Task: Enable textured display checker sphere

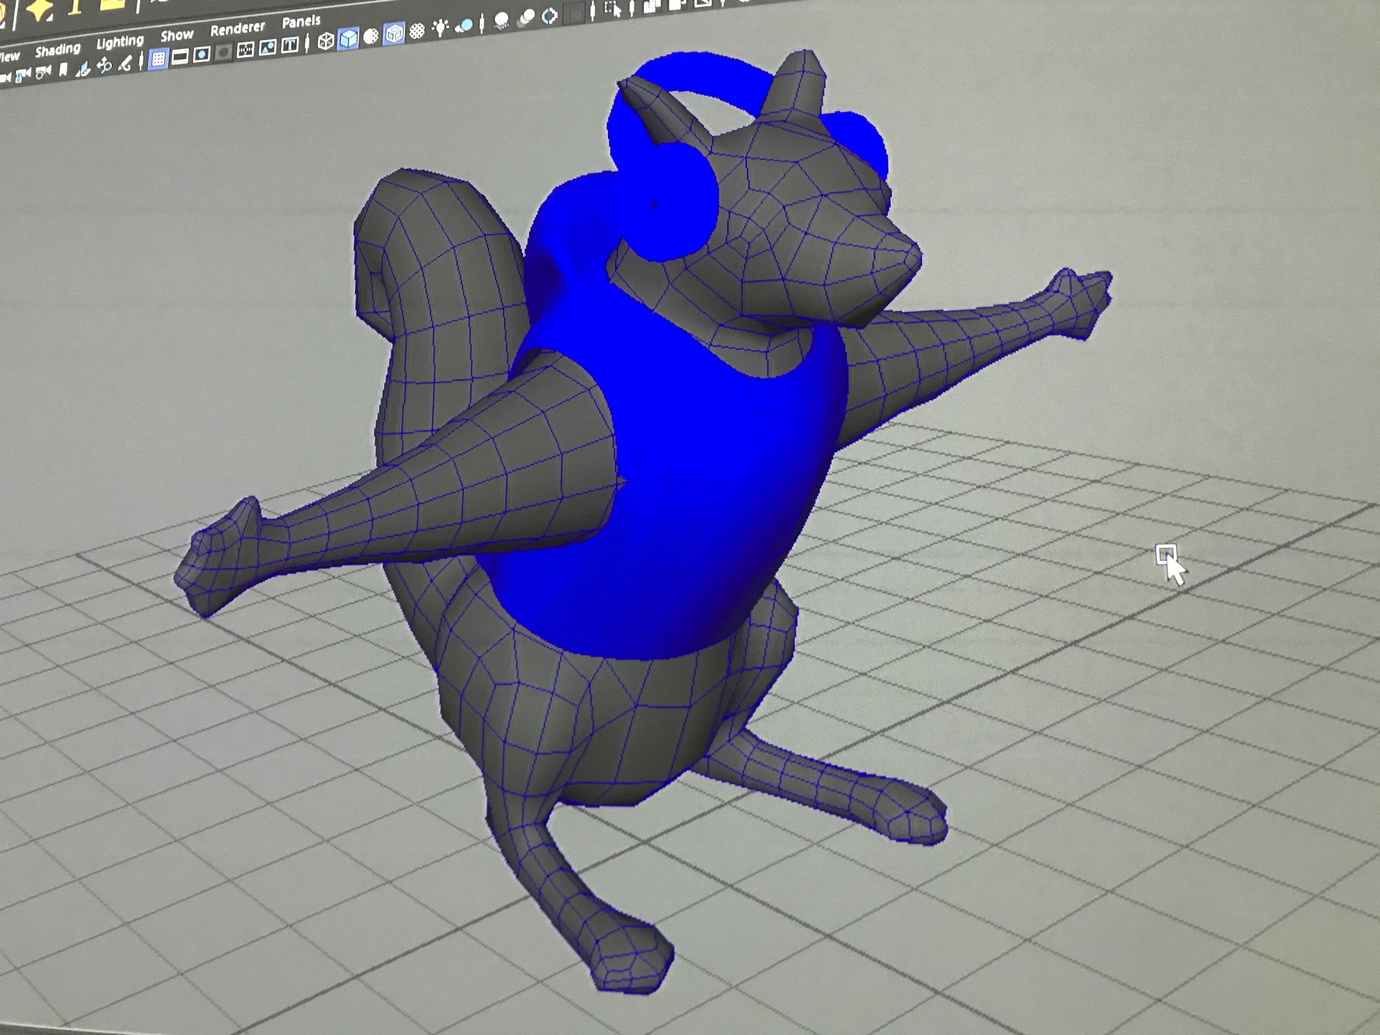Action: 417,30
